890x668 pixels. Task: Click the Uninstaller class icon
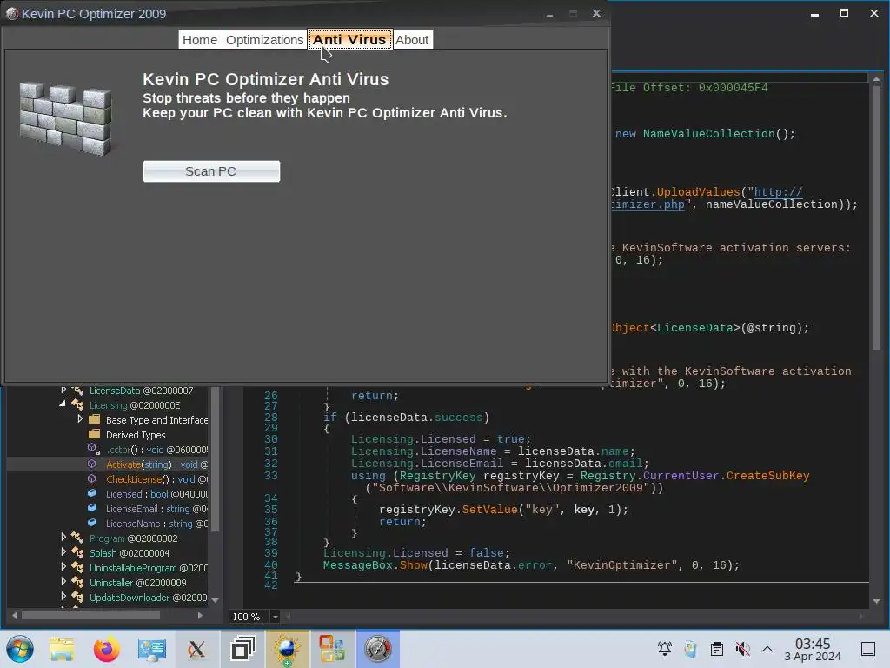tap(77, 582)
